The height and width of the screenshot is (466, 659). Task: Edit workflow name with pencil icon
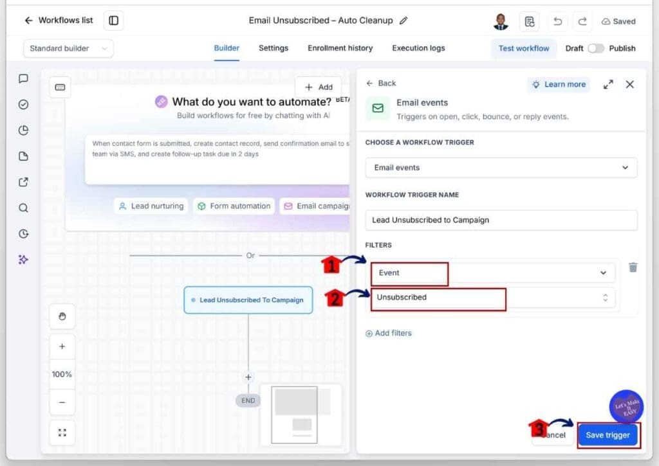click(404, 21)
